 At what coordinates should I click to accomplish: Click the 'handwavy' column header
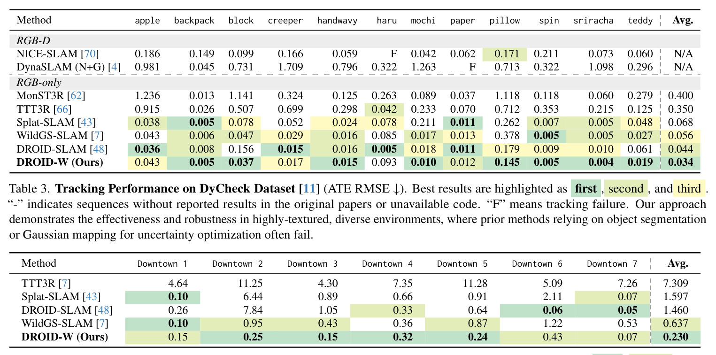(337, 21)
